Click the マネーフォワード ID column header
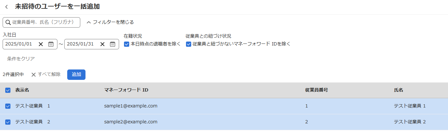 tap(126, 90)
